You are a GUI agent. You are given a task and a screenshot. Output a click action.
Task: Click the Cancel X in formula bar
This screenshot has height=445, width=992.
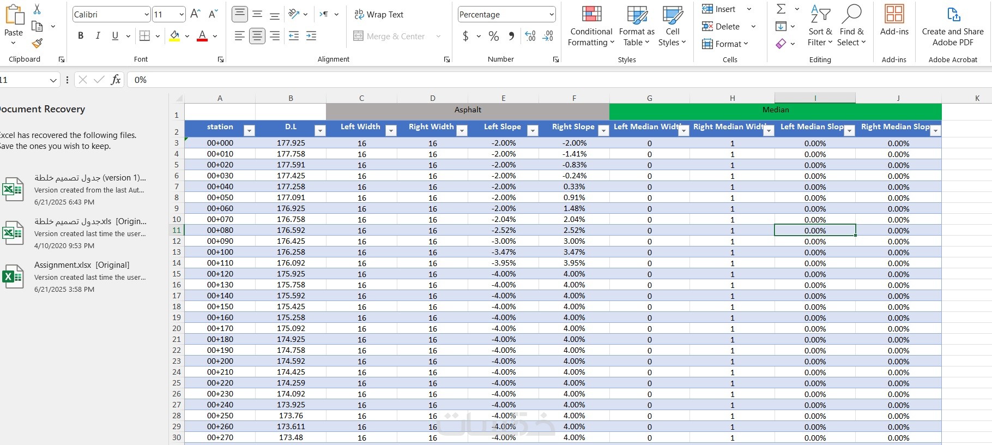(83, 80)
